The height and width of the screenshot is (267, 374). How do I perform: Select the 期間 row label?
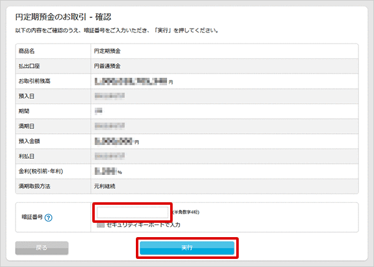coord(24,111)
